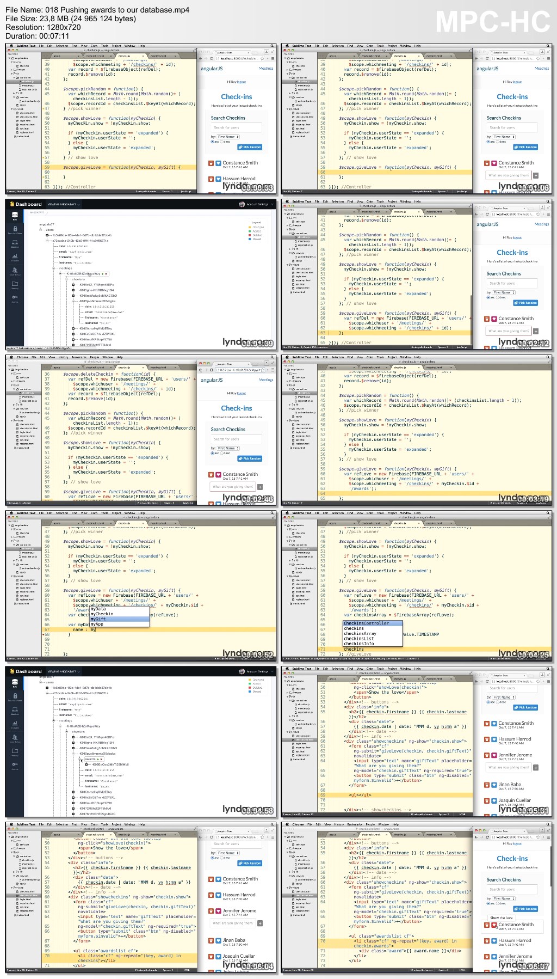The image size is (557, 979).
Task: Click Jinan Baba's heart icon in 00:05:31 frame
Action: tap(494, 785)
